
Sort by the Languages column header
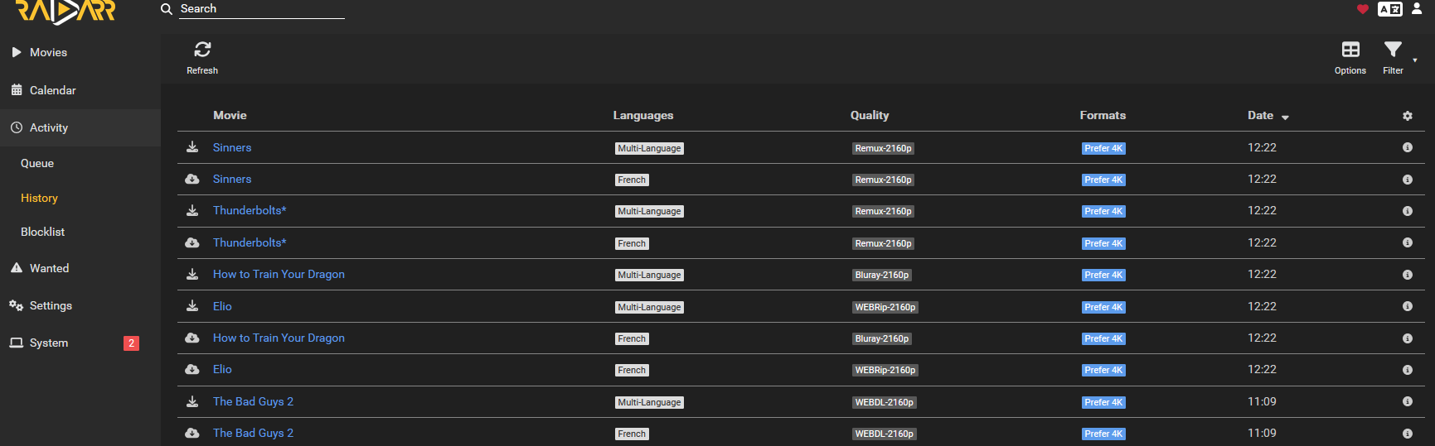[643, 115]
